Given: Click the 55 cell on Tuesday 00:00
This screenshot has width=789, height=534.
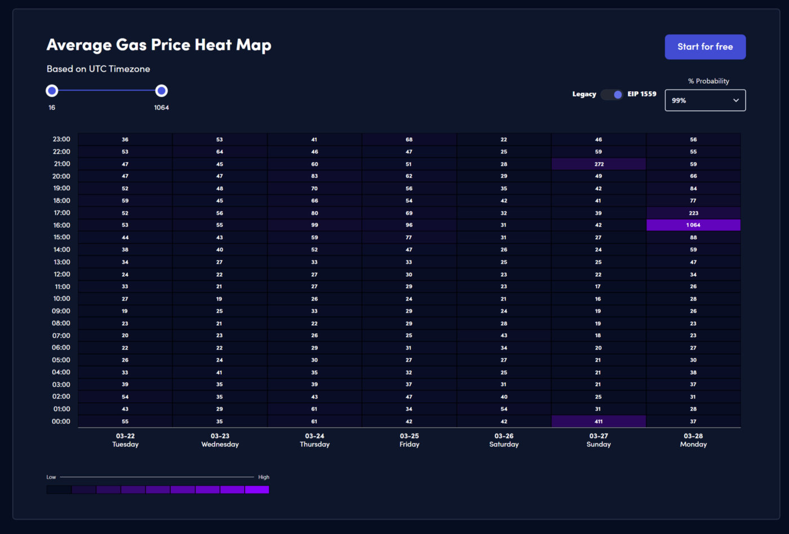Looking at the screenshot, I should (x=125, y=421).
